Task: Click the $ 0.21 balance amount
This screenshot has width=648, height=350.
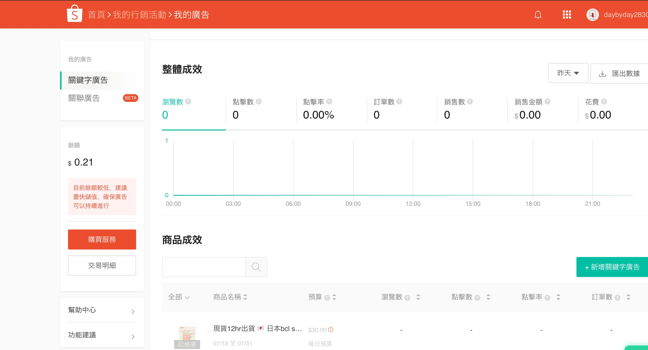Action: (81, 162)
